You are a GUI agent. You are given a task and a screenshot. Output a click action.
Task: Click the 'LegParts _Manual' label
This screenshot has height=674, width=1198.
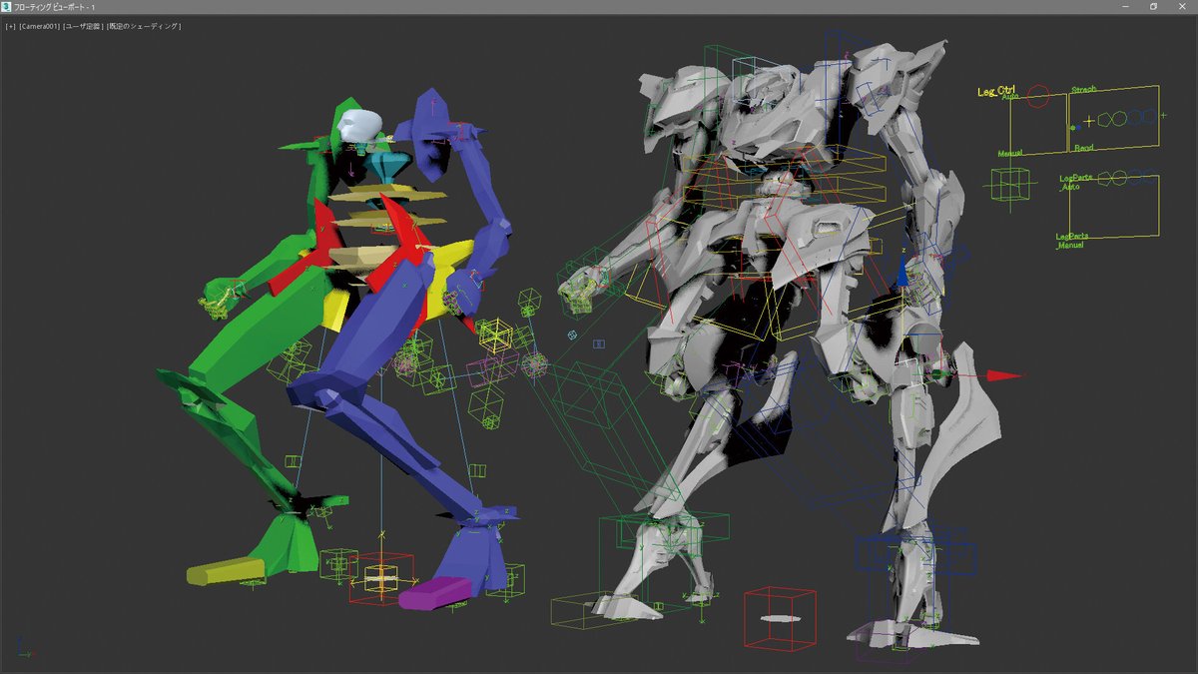click(x=1072, y=241)
